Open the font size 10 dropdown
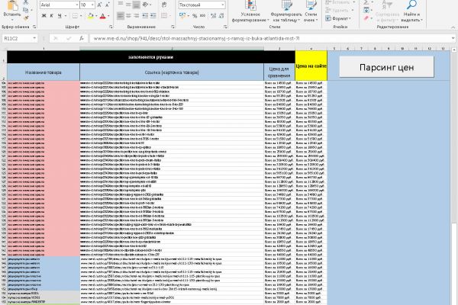This screenshot has height=305, width=458. [92, 5]
